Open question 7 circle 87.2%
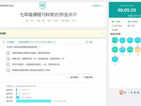Viewport: 141px width, 106px height. coord(130,49)
